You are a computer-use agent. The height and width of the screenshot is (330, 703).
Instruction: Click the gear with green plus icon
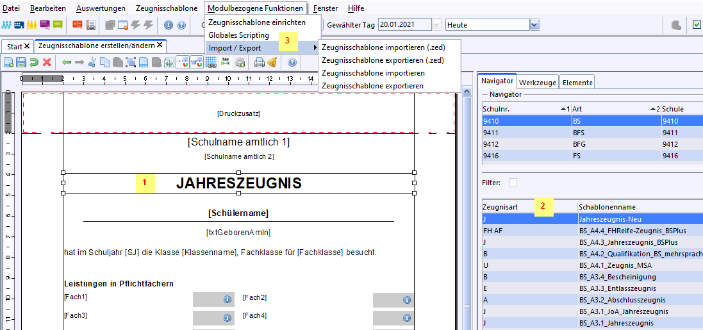pyautogui.click(x=240, y=62)
